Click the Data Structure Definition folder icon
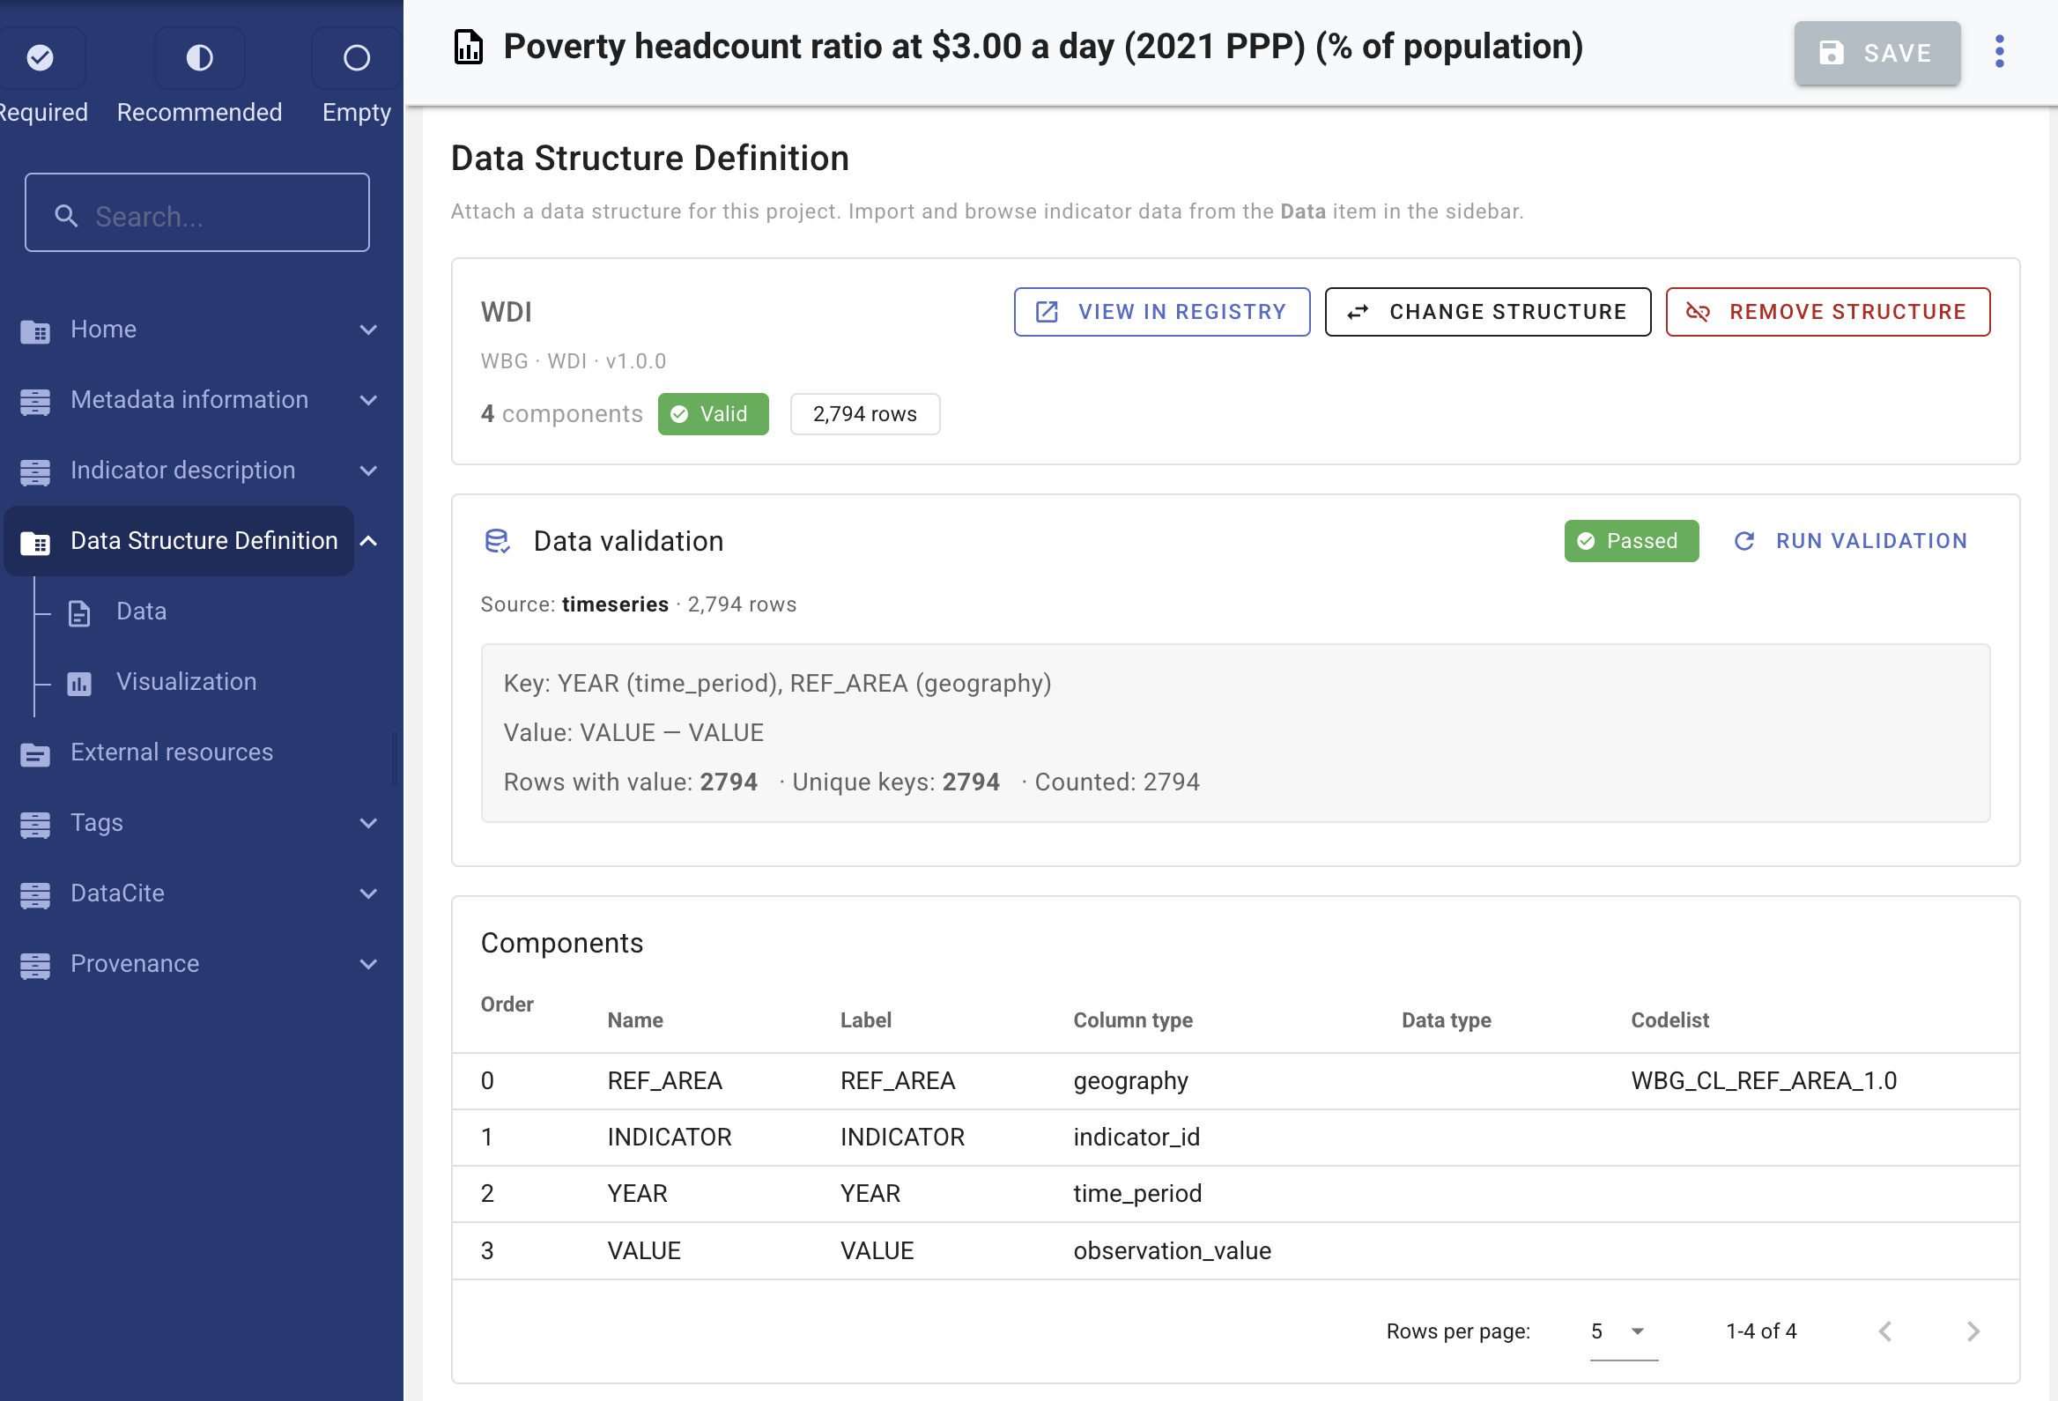 click(35, 542)
